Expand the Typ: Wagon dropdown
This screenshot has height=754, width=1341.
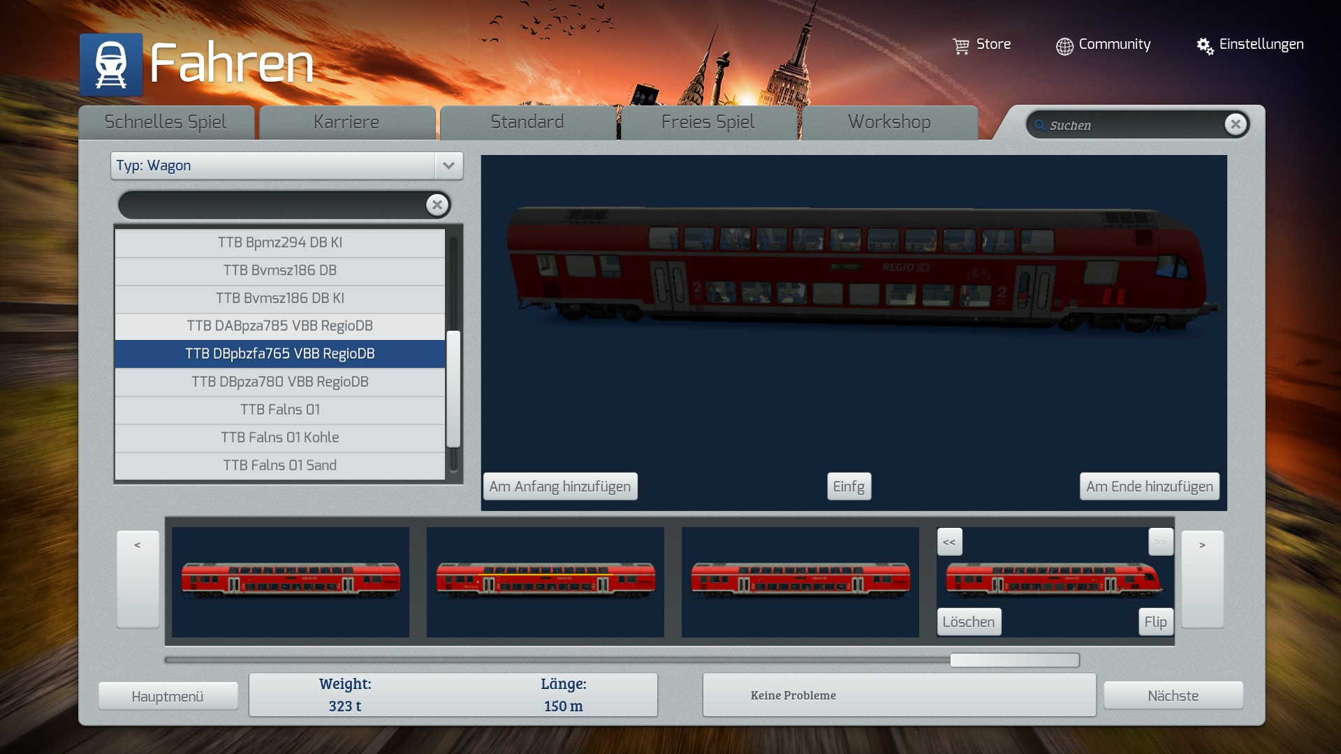[x=448, y=166]
